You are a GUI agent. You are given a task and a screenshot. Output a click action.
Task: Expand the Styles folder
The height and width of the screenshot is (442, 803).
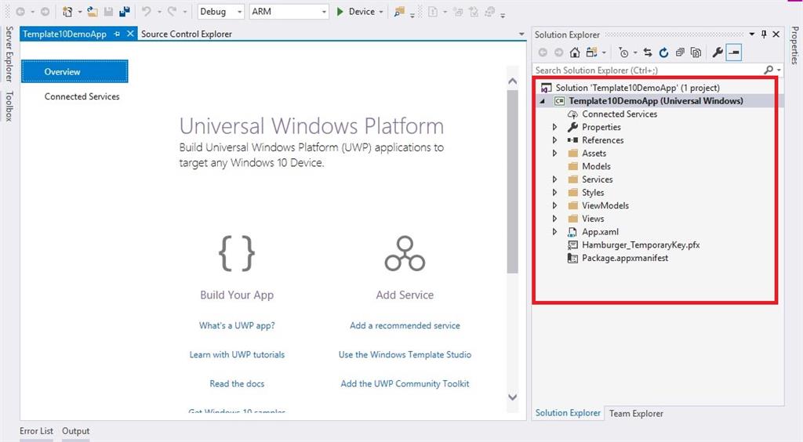(x=554, y=192)
